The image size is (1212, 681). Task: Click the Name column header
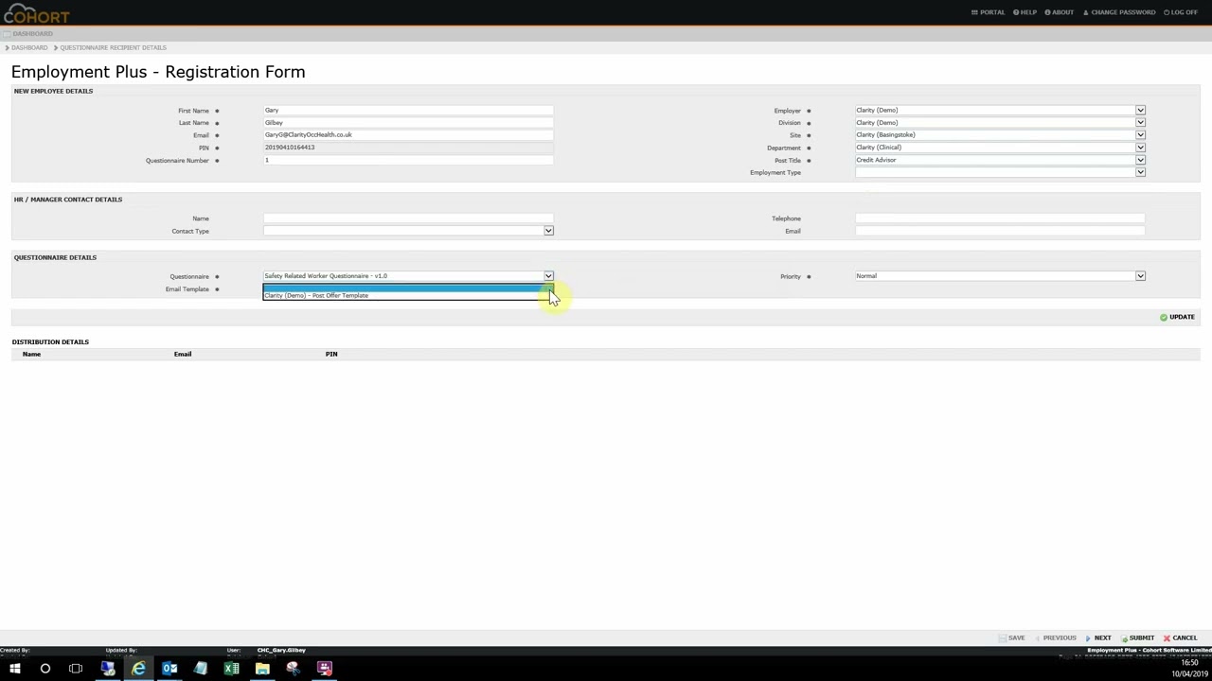[x=32, y=354]
